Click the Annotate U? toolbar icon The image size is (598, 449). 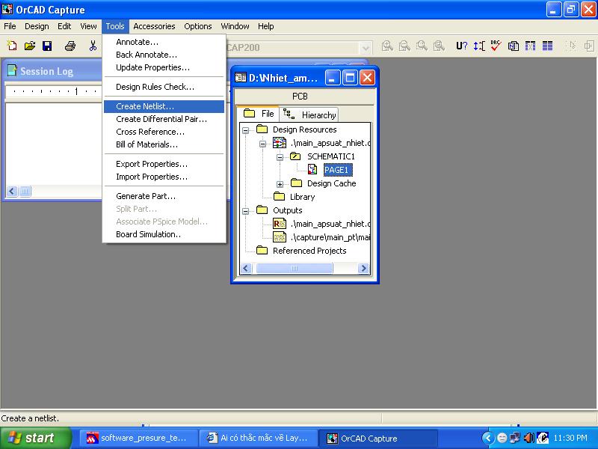(x=461, y=46)
